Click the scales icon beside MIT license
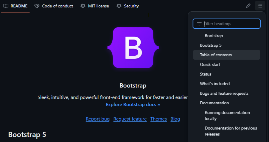The height and width of the screenshot is (142, 269). tap(83, 6)
